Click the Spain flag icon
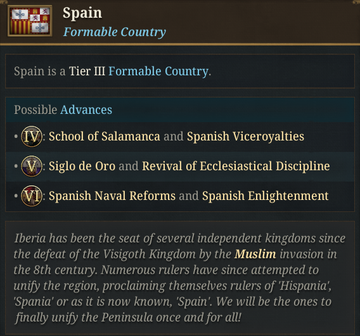Image resolution: width=360 pixels, height=336 pixels. (30, 21)
